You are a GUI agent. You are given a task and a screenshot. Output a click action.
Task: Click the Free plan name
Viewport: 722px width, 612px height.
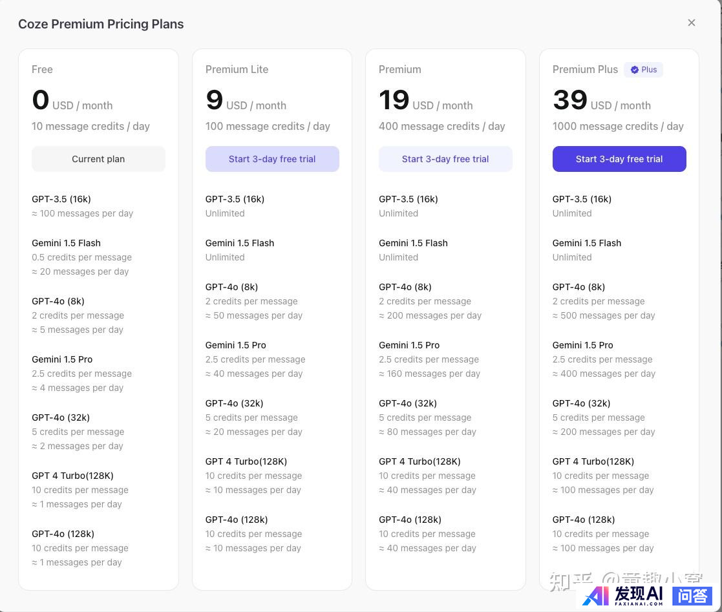pos(42,70)
